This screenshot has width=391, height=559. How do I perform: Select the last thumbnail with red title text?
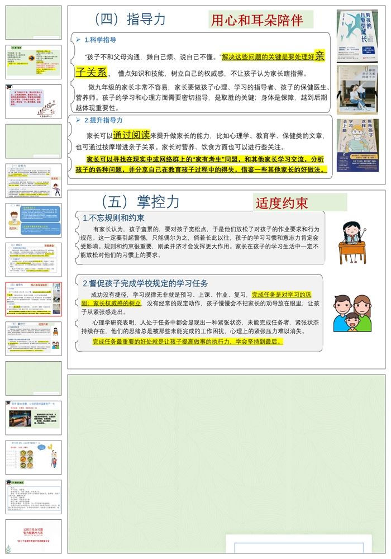click(34, 536)
